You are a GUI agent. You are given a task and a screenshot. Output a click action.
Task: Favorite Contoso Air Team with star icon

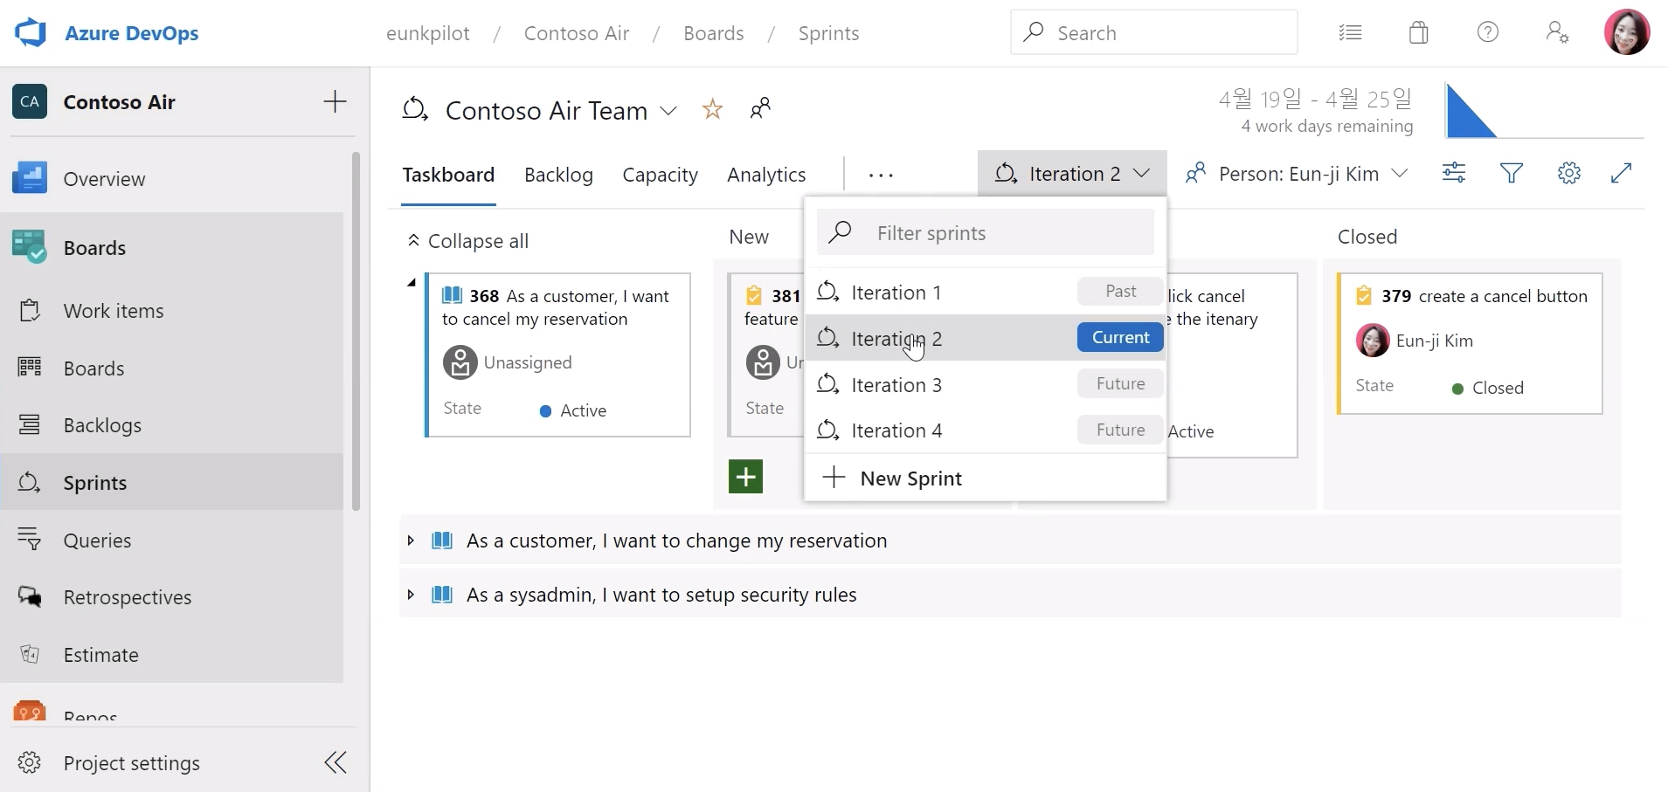713,109
